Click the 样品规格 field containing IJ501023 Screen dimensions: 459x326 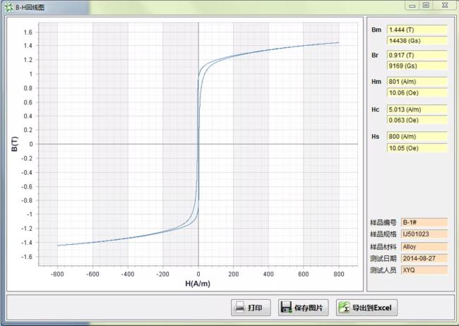(424, 234)
